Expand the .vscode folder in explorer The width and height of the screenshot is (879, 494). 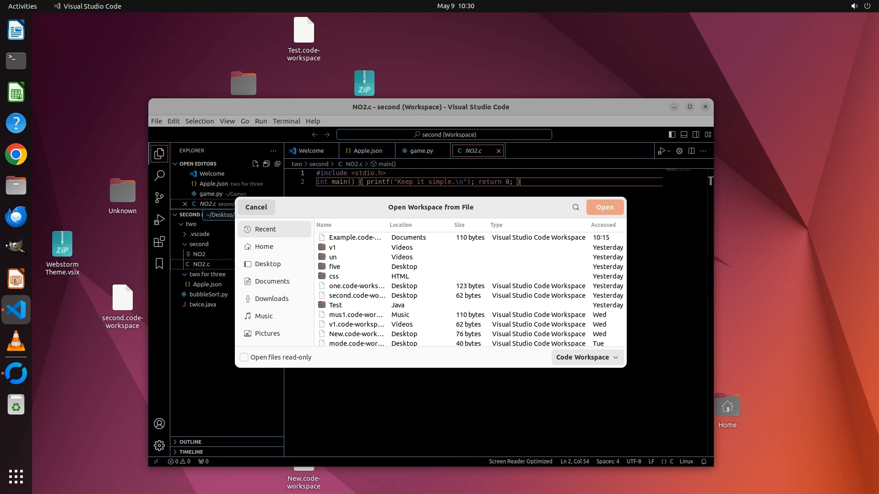[x=199, y=234]
